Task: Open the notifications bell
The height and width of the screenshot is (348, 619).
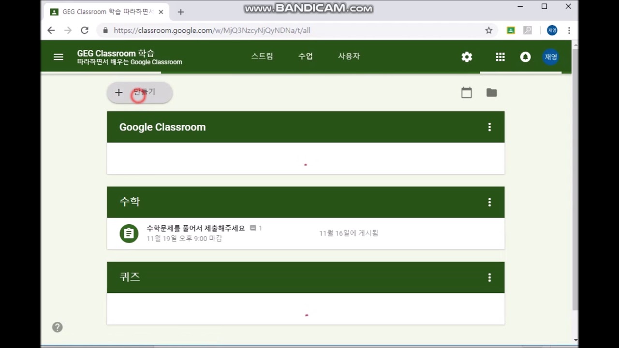Action: (526, 57)
